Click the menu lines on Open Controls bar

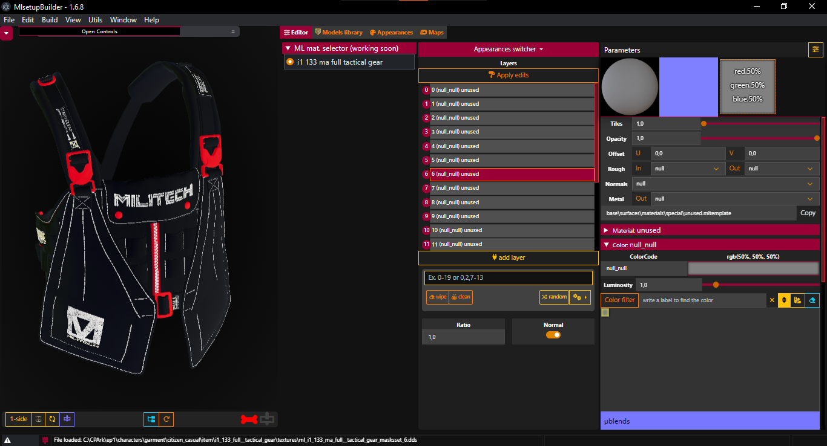[233, 31]
